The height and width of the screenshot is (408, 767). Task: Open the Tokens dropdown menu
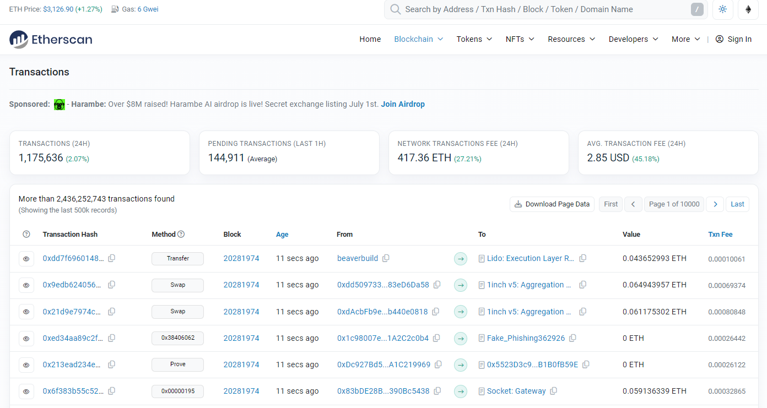(474, 39)
